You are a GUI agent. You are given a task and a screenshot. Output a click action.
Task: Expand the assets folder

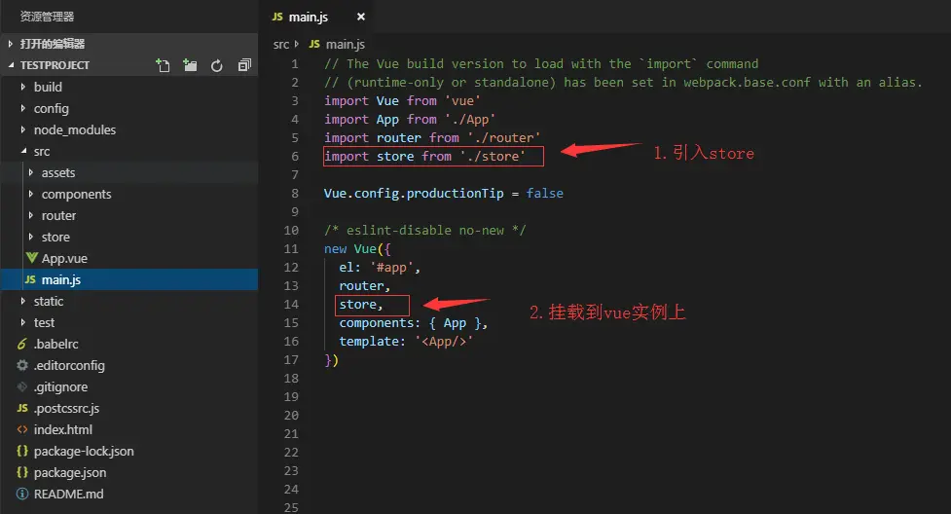click(x=31, y=172)
